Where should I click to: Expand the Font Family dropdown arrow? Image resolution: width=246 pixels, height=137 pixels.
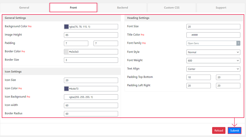click(238, 43)
